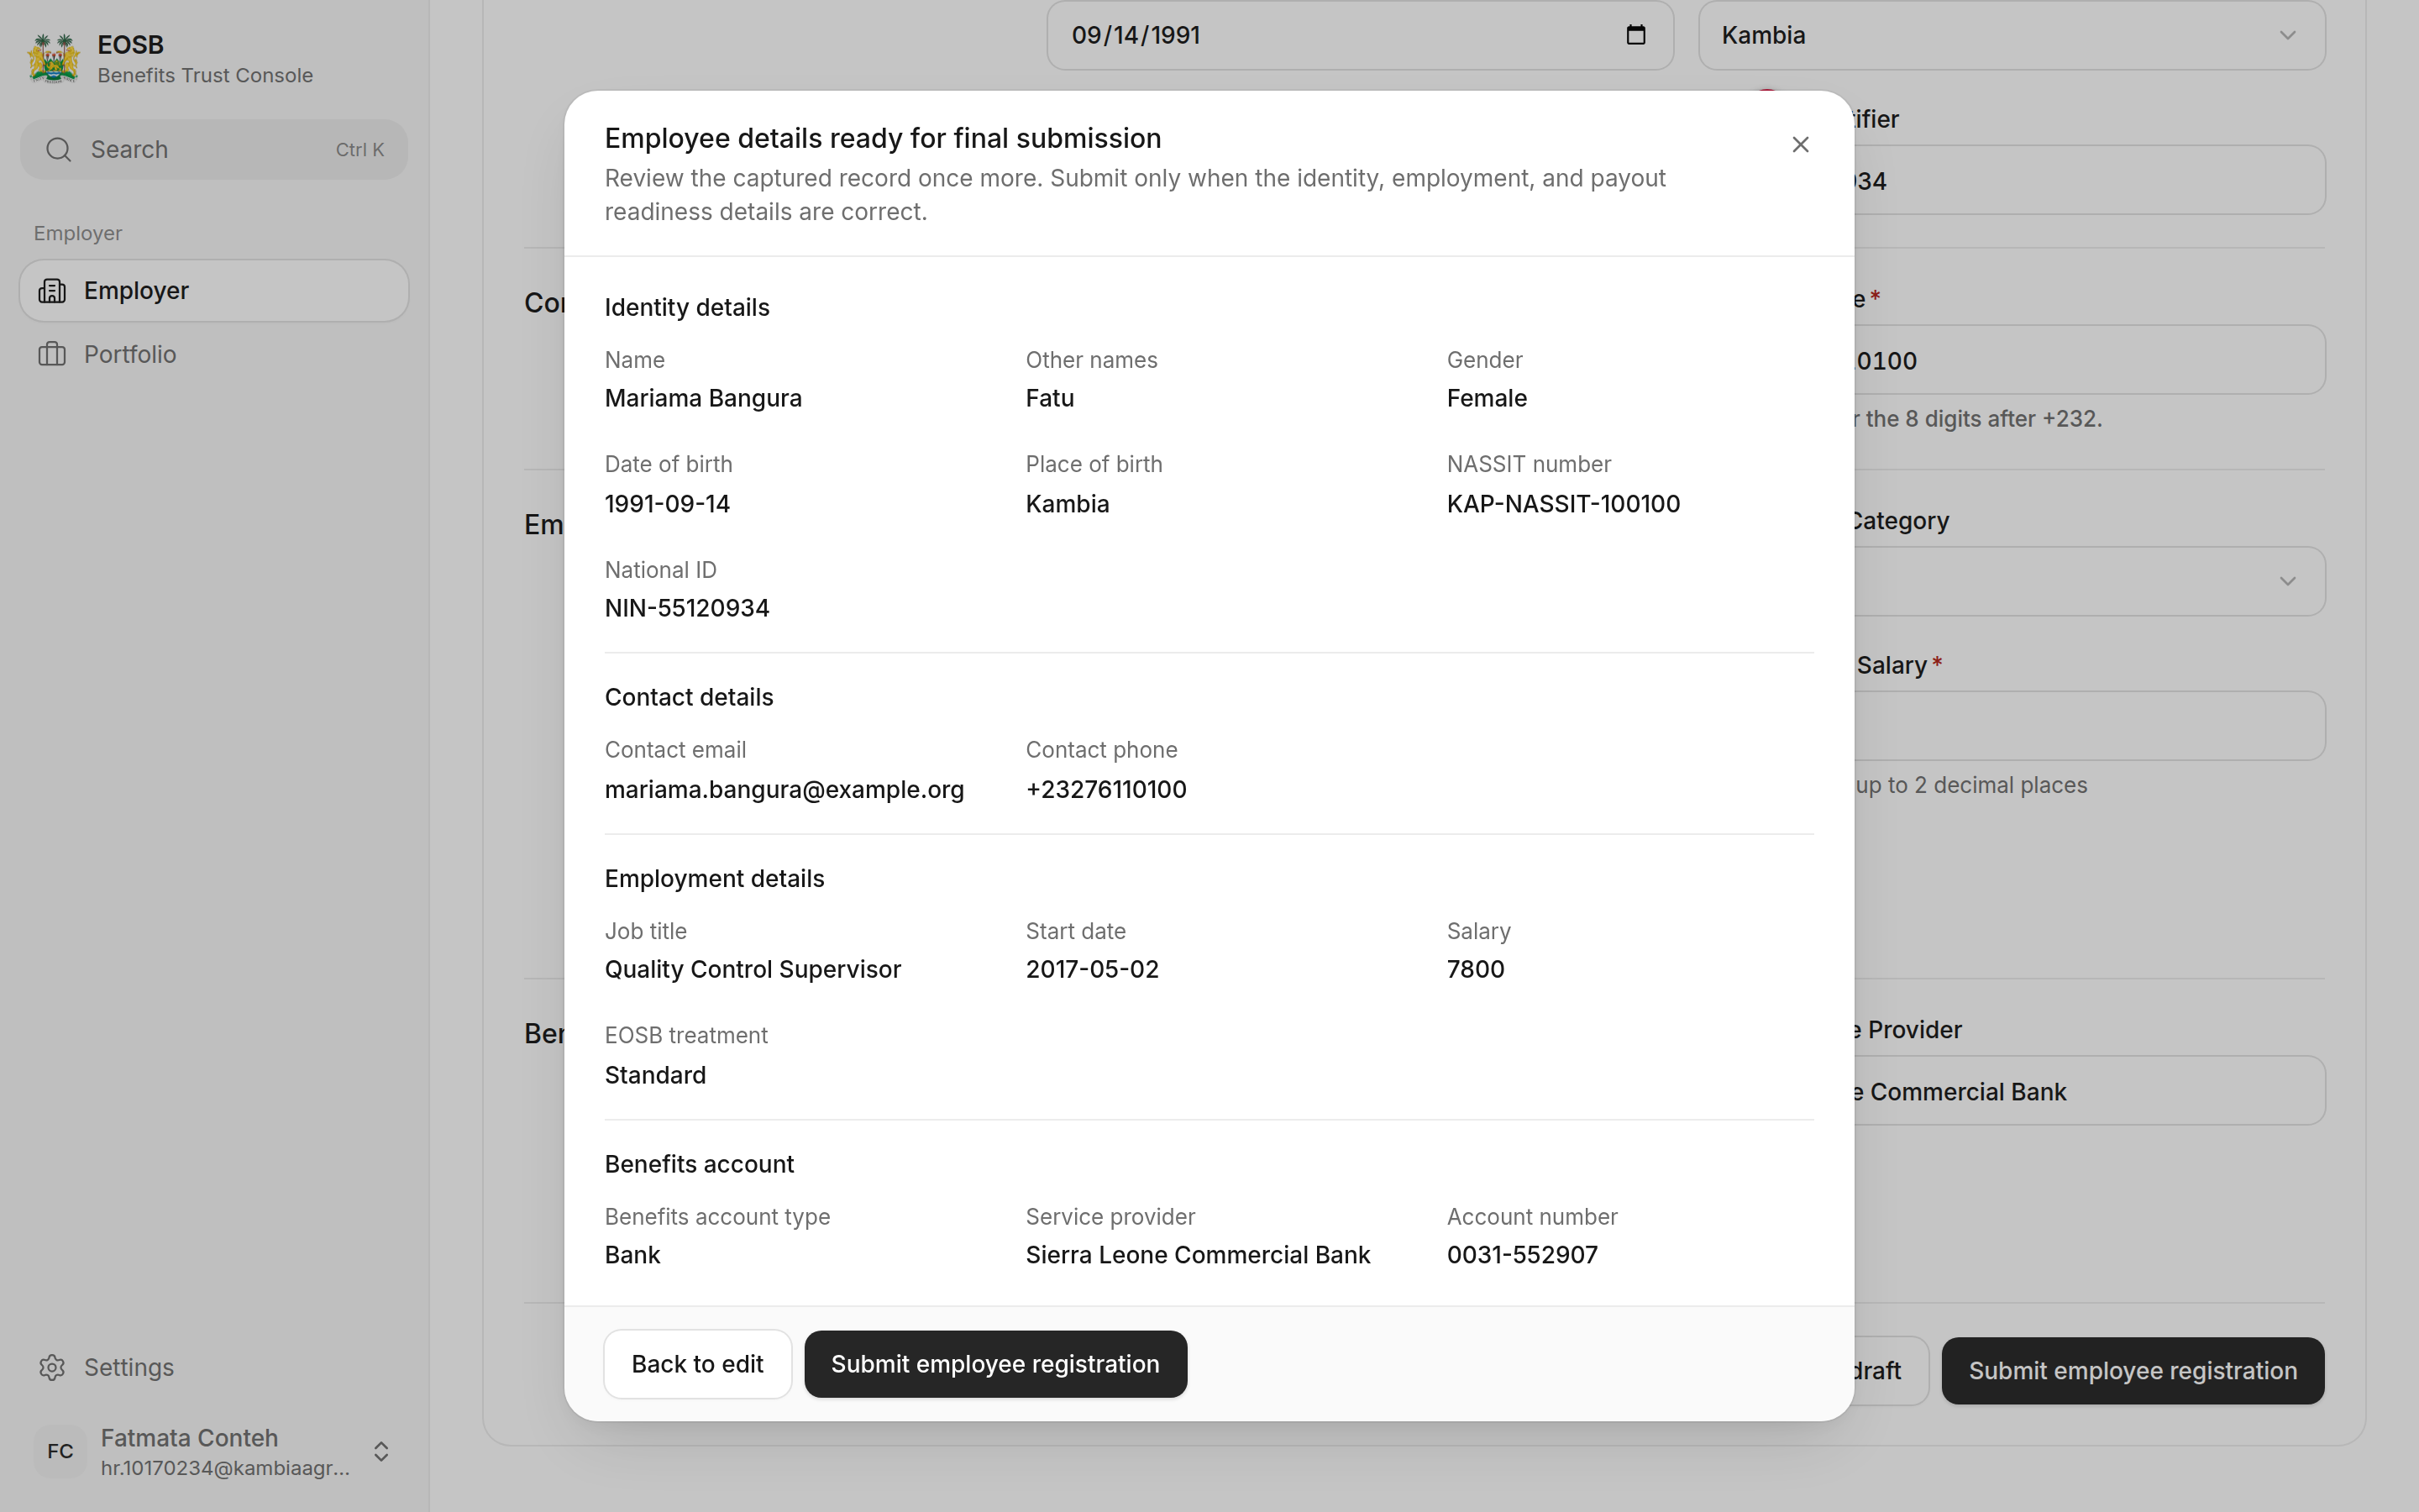Open the Kambia place of birth dropdown
Viewport: 2419px width, 1512px height.
[x=2011, y=35]
